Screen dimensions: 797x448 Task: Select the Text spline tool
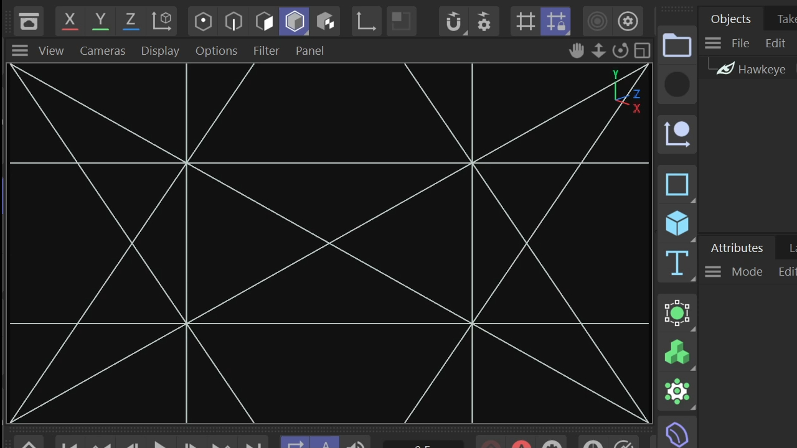[x=677, y=263]
